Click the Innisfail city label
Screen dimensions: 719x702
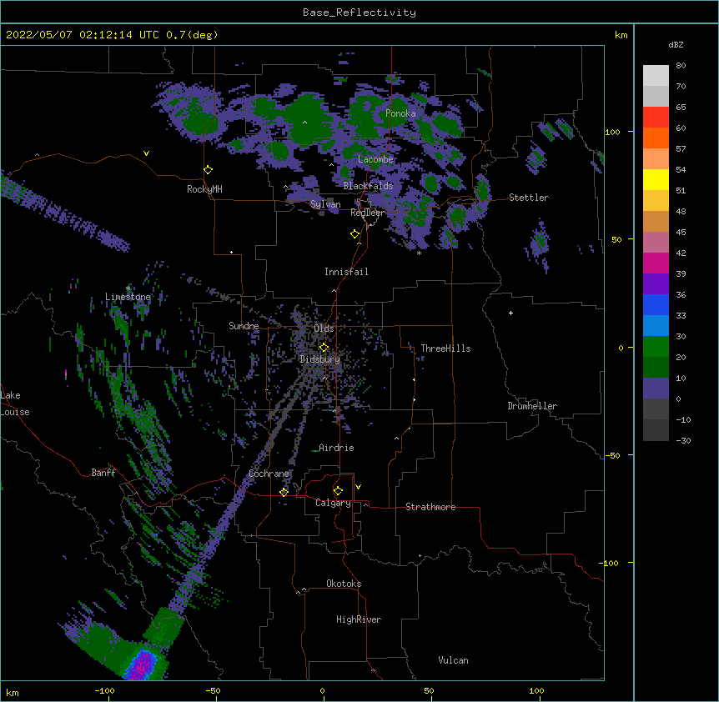(346, 272)
